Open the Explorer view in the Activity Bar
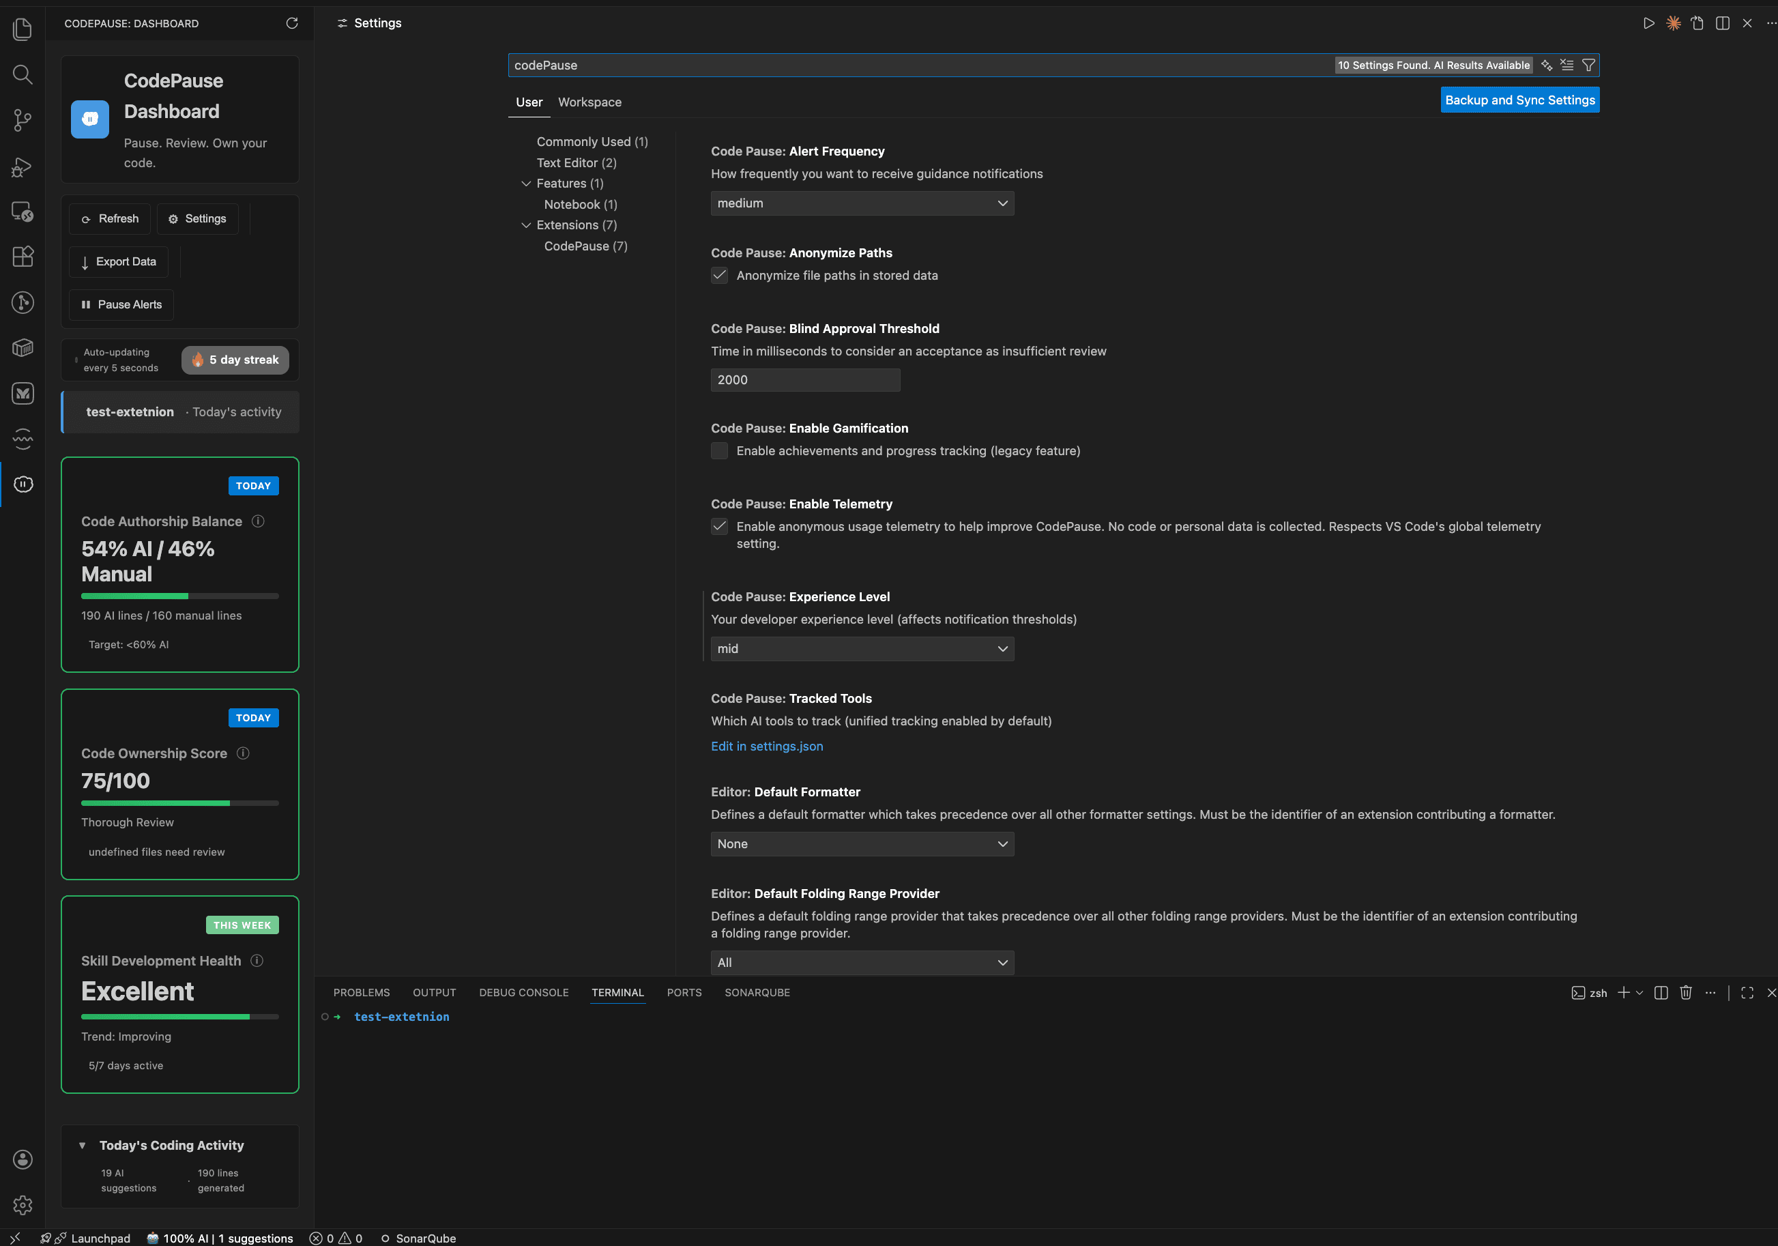 23,29
